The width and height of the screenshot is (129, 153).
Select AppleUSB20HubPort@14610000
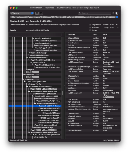coord(35,89)
